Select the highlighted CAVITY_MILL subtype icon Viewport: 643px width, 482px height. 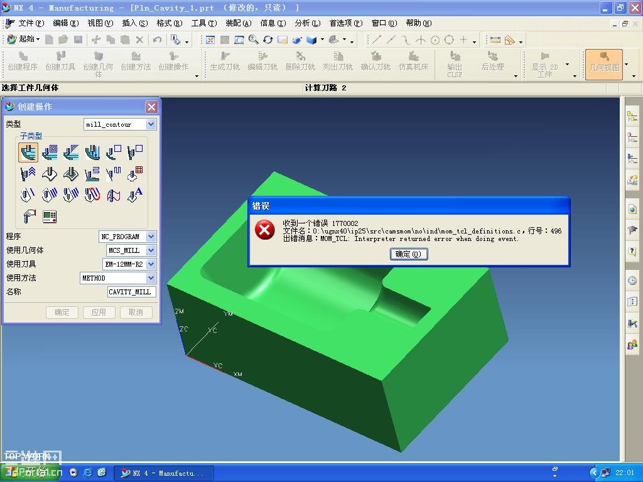(28, 152)
